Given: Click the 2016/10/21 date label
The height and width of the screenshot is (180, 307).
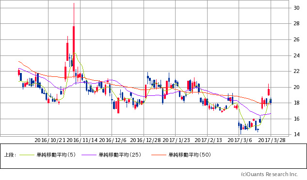Looking at the screenshot, I should point(50,140).
